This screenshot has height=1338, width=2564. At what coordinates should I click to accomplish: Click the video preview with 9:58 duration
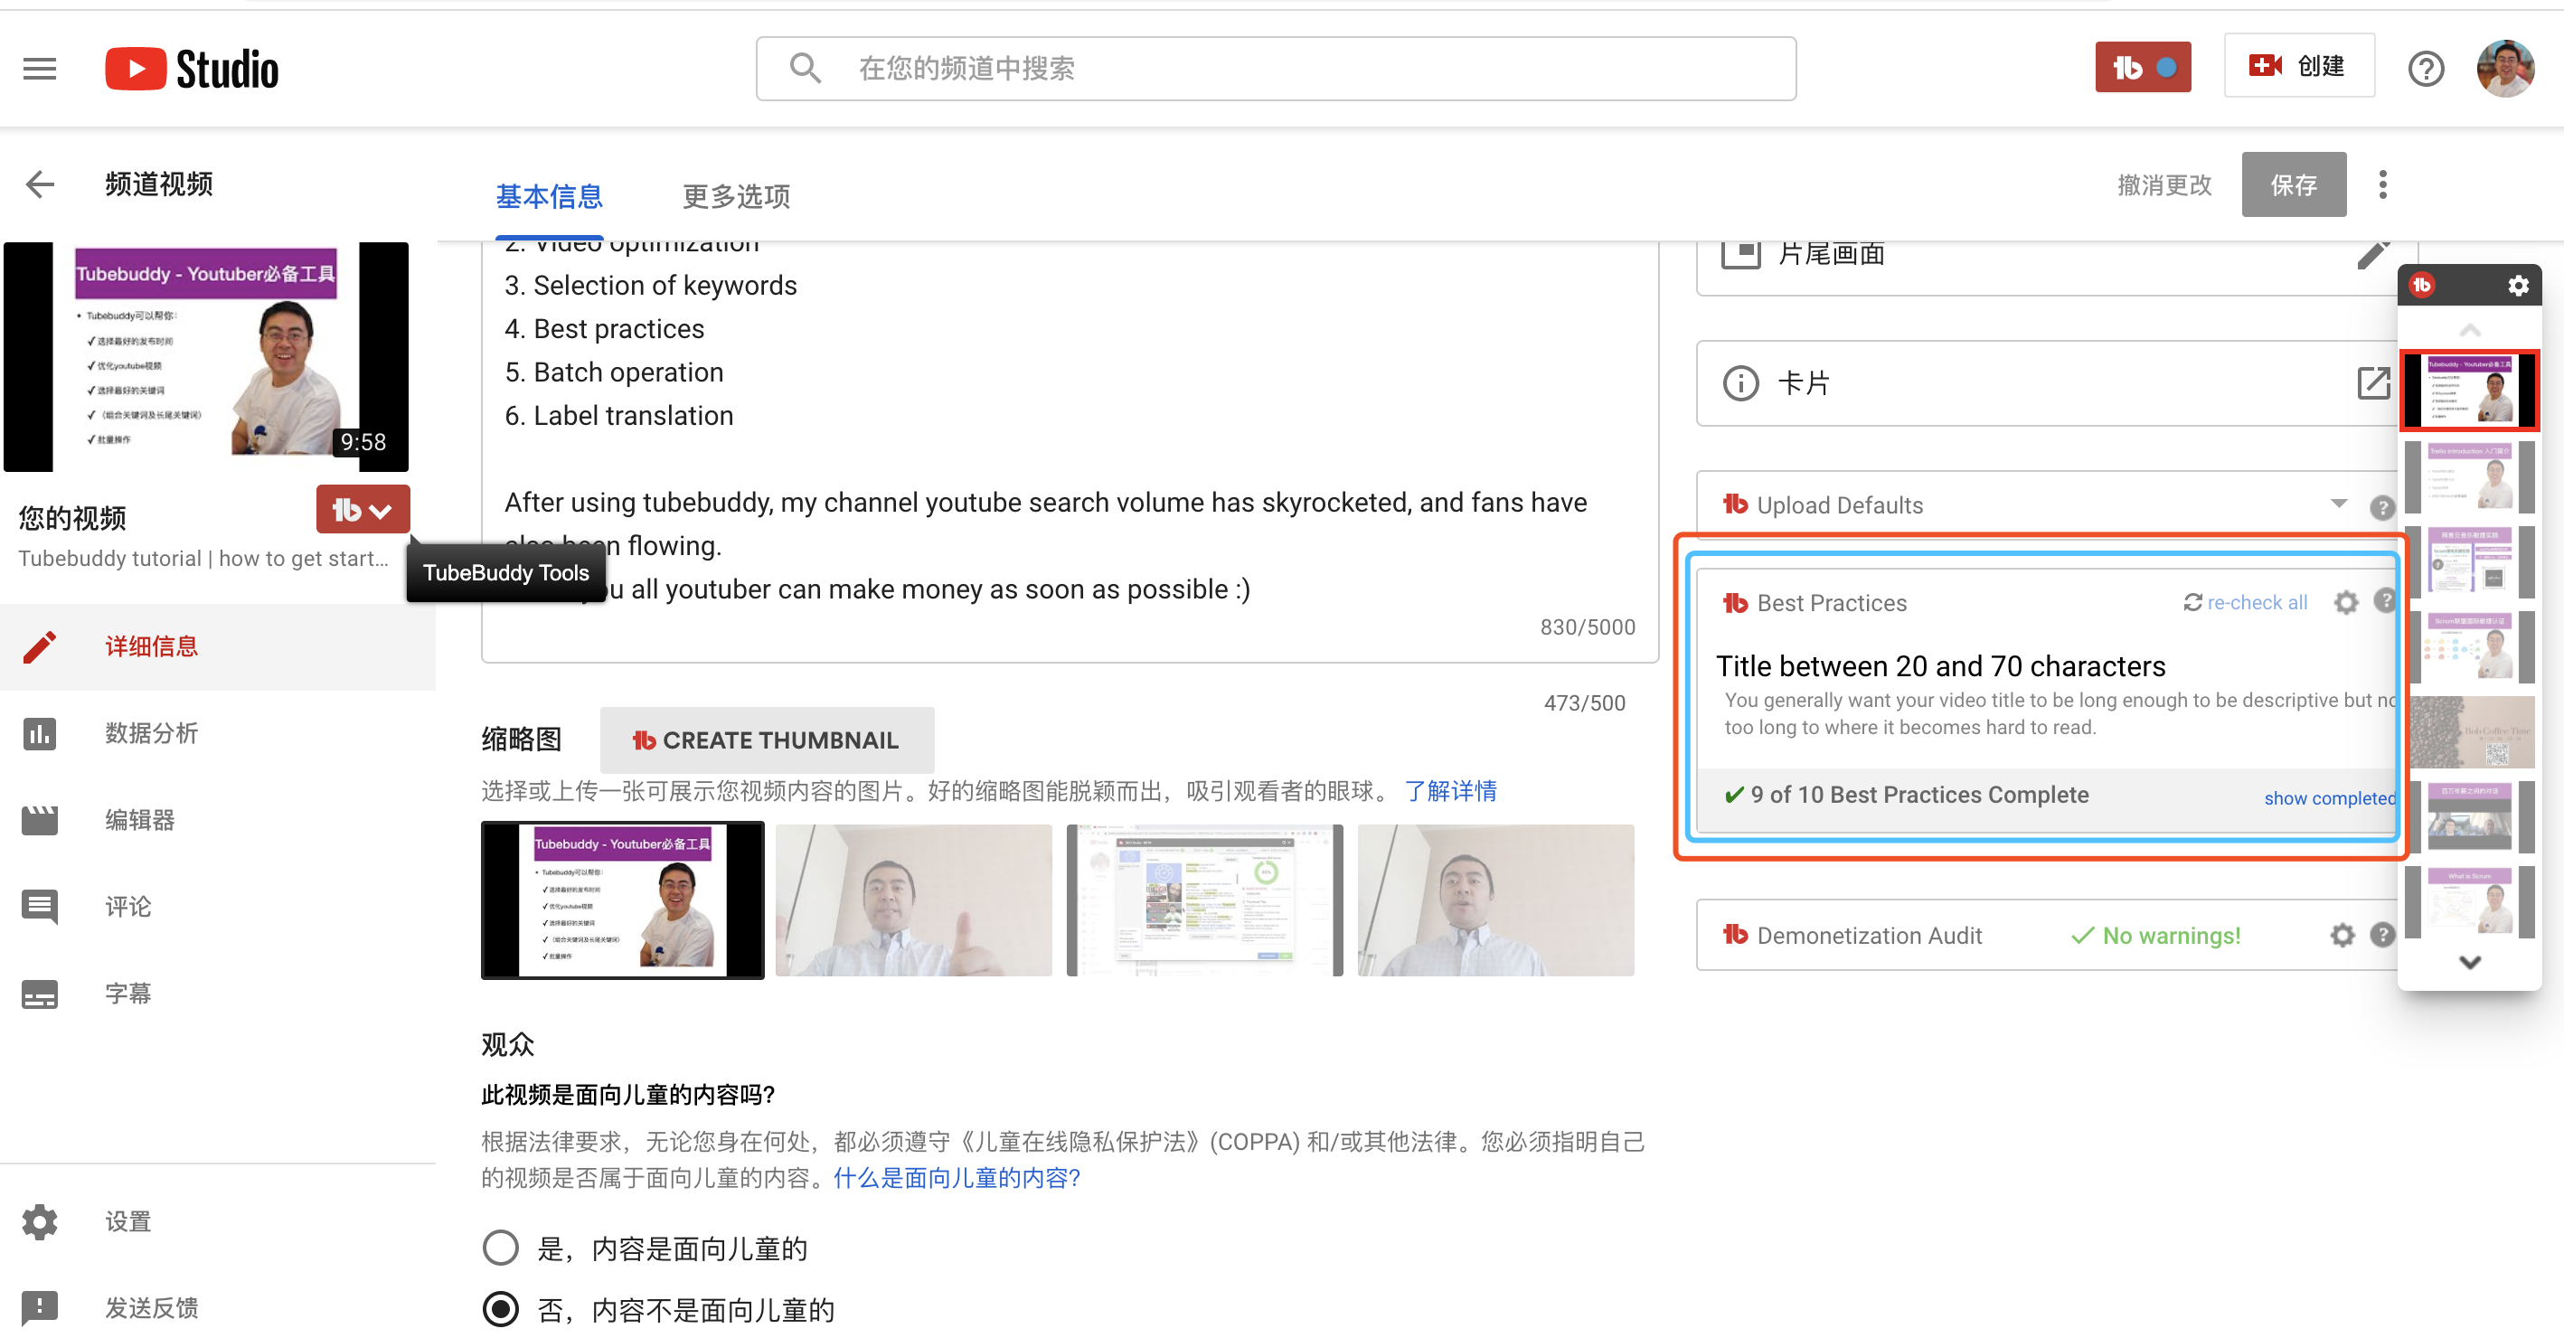click(x=205, y=356)
